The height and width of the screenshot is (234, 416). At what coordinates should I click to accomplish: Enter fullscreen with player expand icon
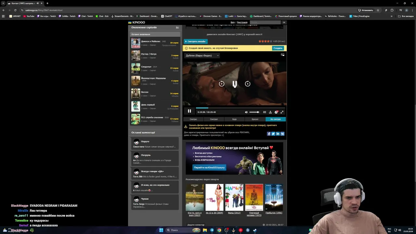(282, 112)
